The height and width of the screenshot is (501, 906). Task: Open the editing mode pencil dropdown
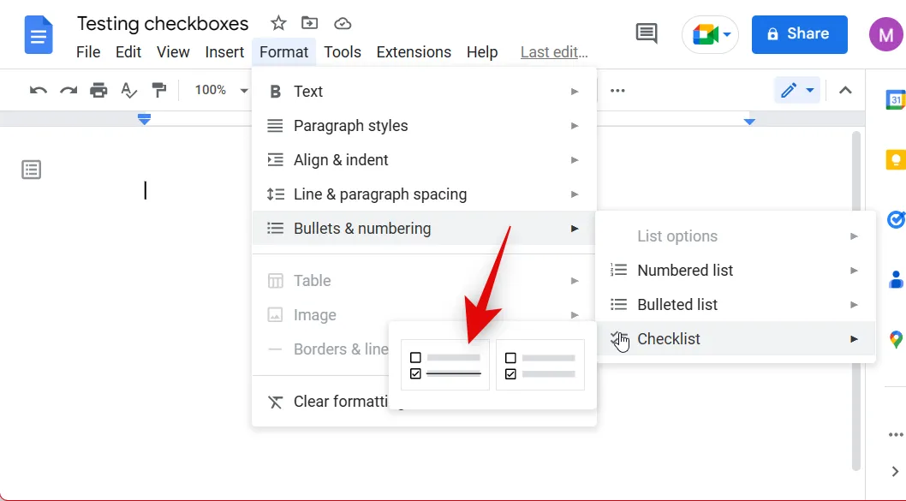coord(796,91)
